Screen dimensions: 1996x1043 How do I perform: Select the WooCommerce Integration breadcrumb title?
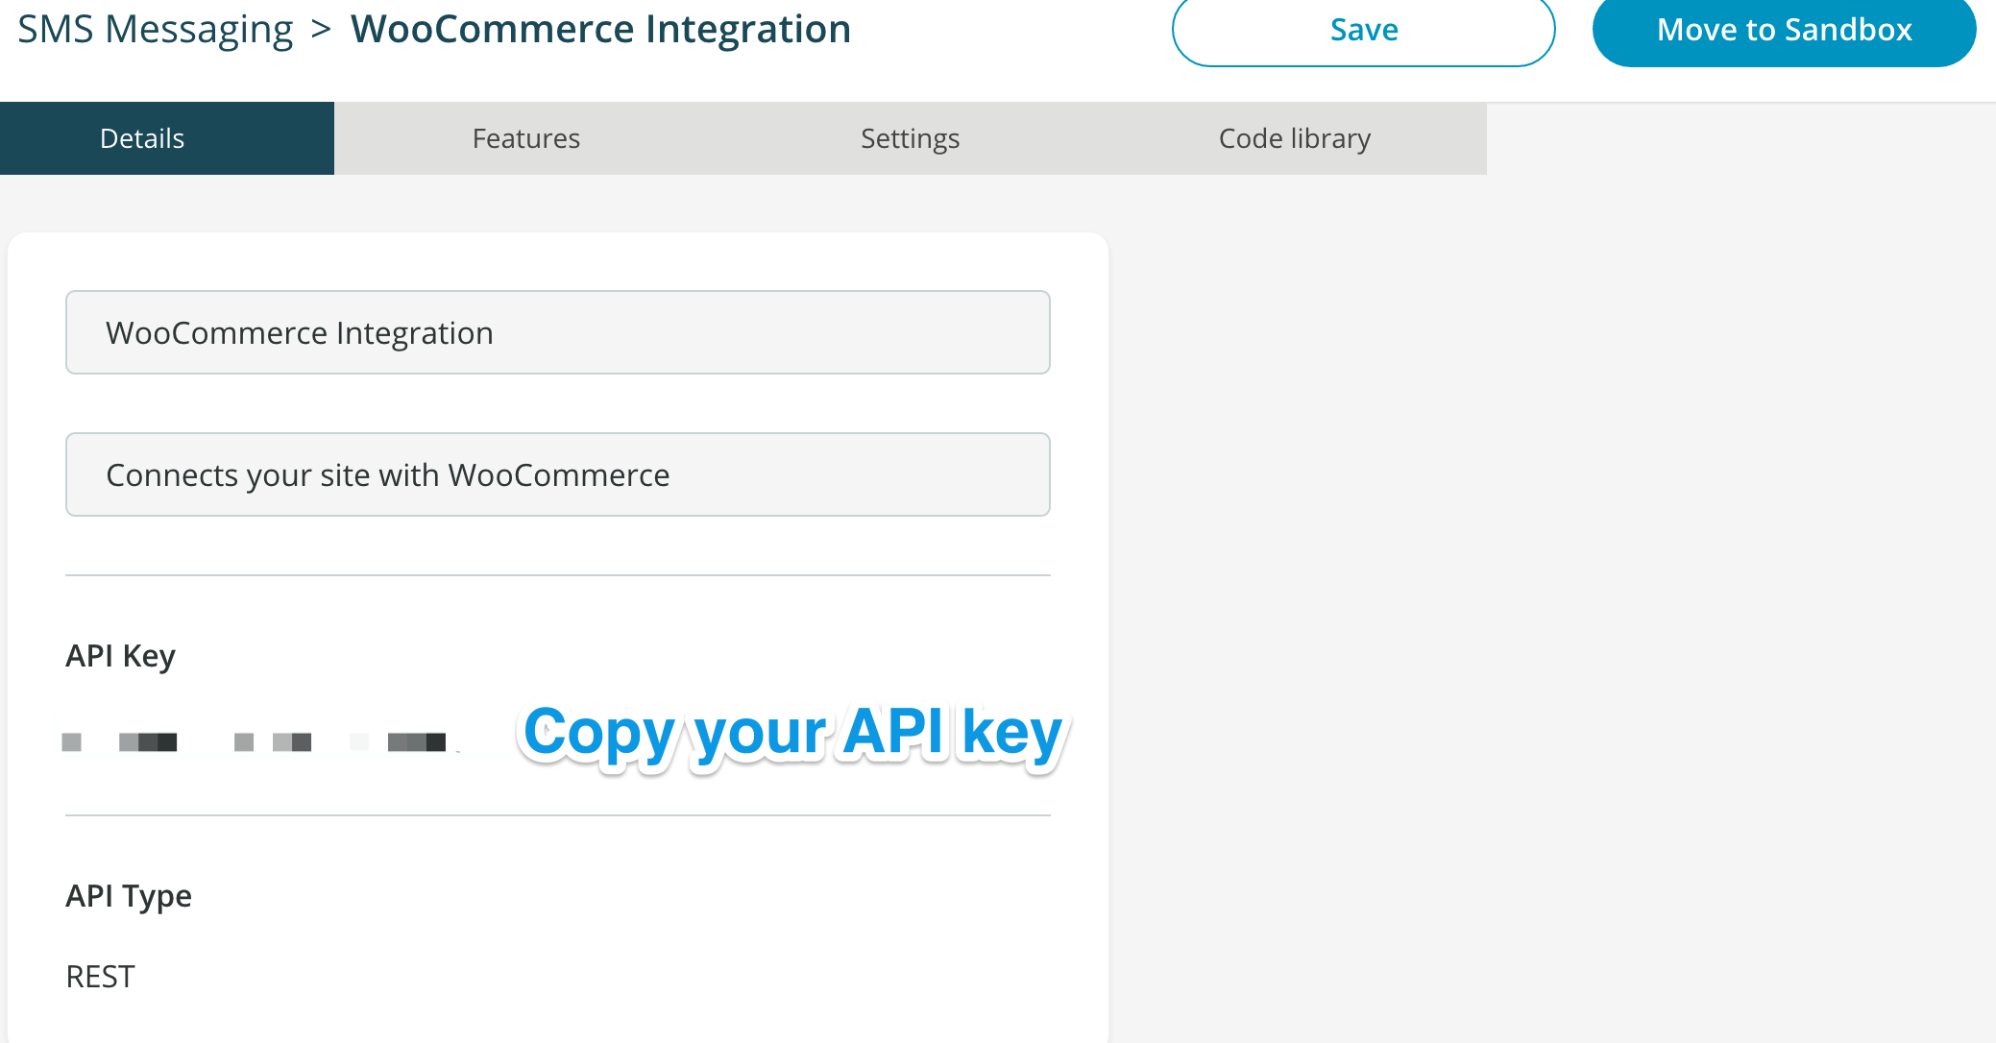tap(601, 29)
